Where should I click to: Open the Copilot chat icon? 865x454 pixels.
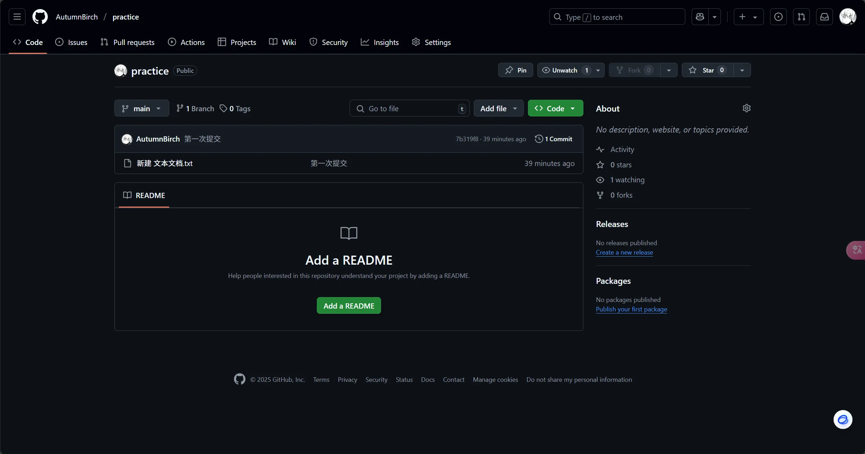pos(700,17)
